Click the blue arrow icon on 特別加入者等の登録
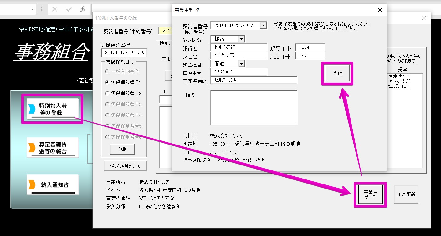The width and height of the screenshot is (441, 236). pos(32,109)
